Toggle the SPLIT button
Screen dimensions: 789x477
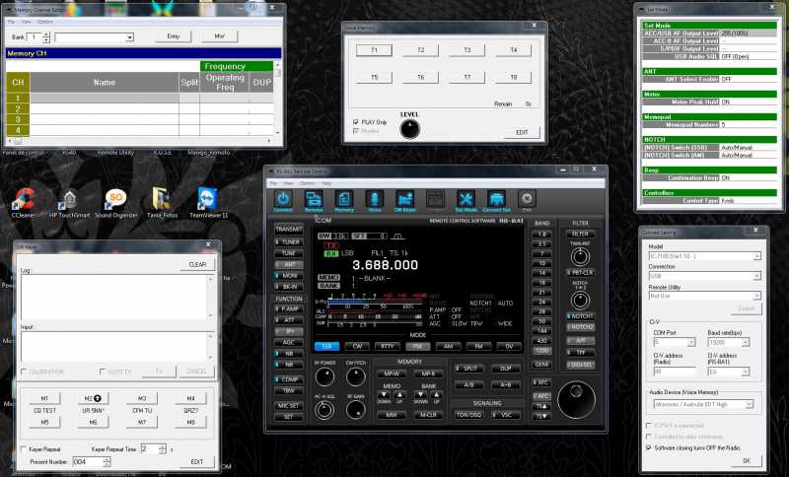[468, 369]
